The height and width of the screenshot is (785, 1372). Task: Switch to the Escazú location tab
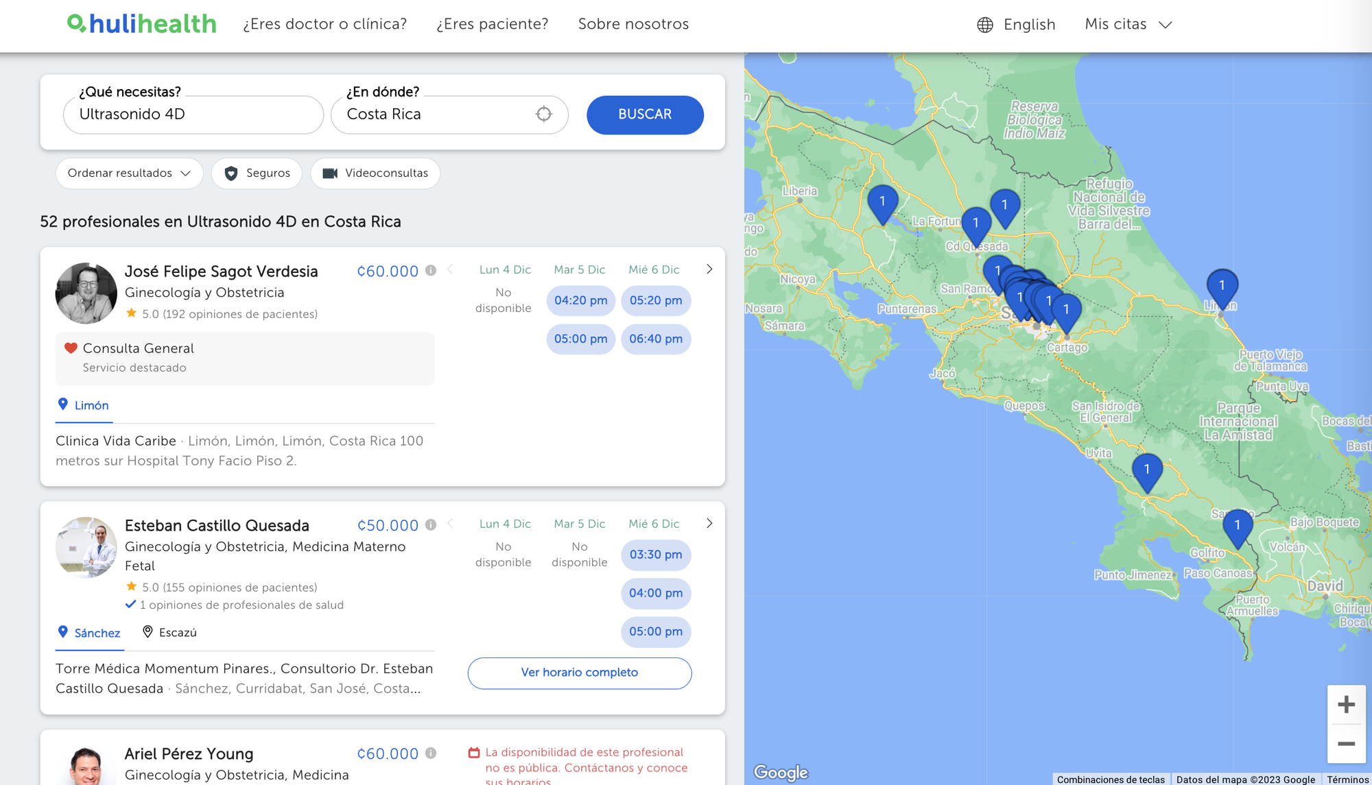point(169,632)
